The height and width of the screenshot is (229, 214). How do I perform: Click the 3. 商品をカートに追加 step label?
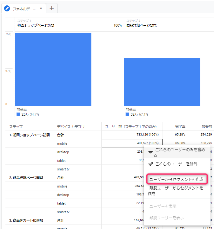tap(26, 220)
